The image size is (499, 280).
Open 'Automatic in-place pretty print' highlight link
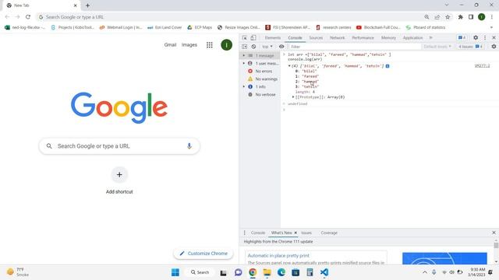coord(278,256)
